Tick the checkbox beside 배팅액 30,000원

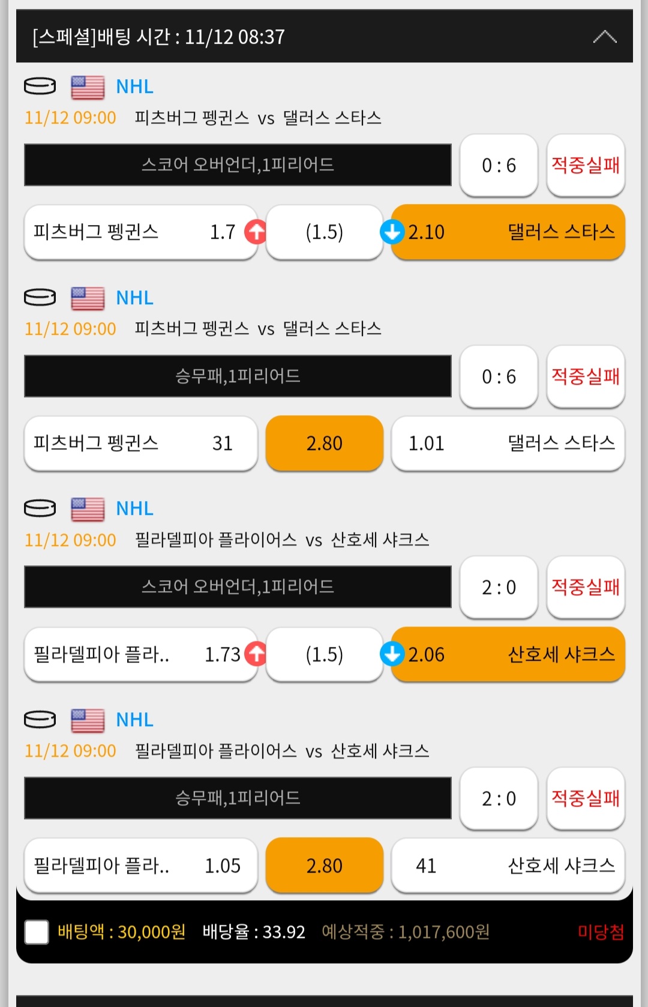[x=37, y=932]
